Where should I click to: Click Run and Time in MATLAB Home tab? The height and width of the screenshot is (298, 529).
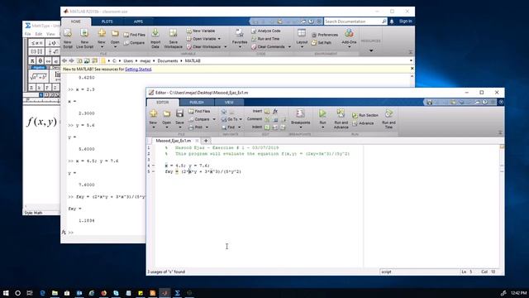[x=265, y=39]
